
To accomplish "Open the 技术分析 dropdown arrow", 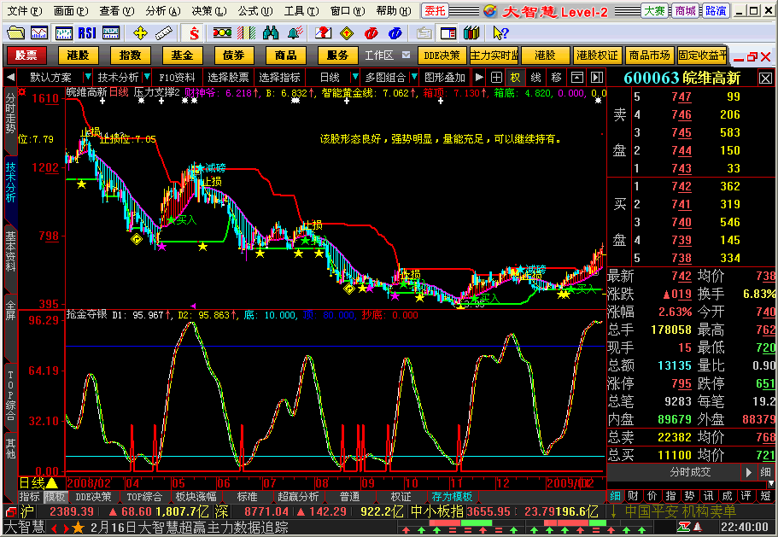I will (x=147, y=78).
